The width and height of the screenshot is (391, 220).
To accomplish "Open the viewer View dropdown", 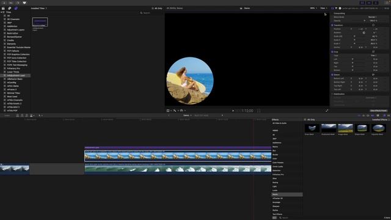I will pos(324,8).
